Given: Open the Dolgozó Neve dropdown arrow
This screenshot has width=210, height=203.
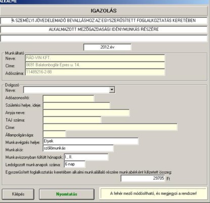Looking at the screenshot, I should 112,90.
